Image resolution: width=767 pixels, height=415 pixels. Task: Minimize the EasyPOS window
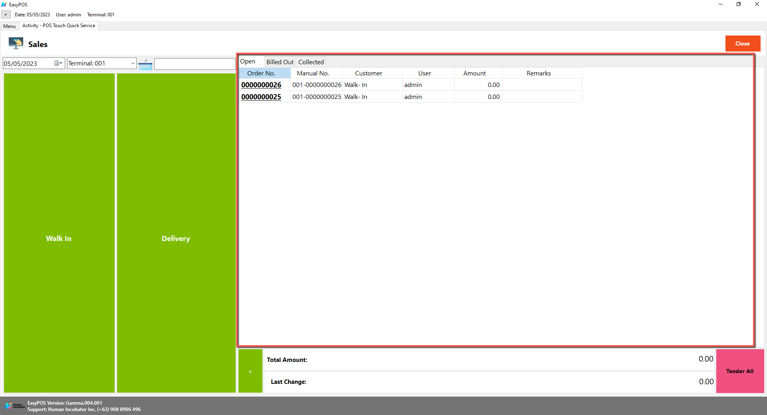click(721, 4)
